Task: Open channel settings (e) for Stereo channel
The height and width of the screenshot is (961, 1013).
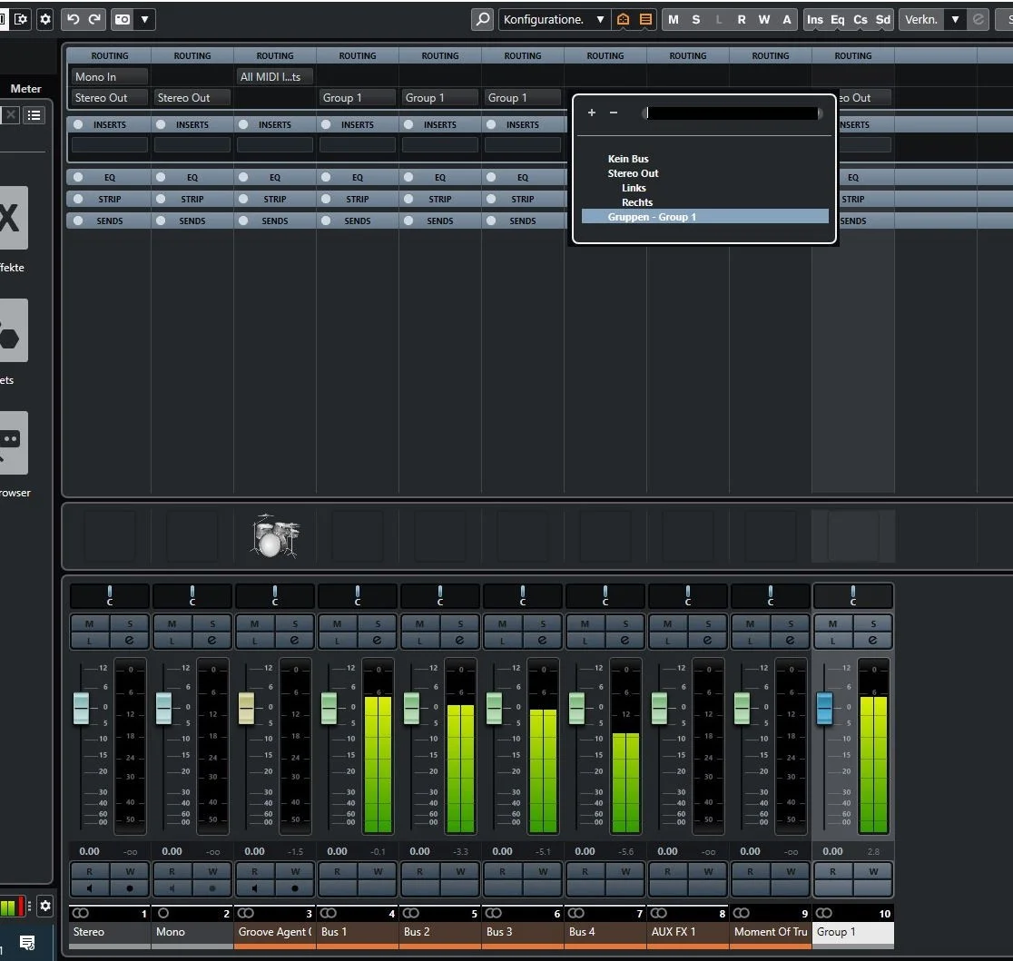Action: point(129,641)
